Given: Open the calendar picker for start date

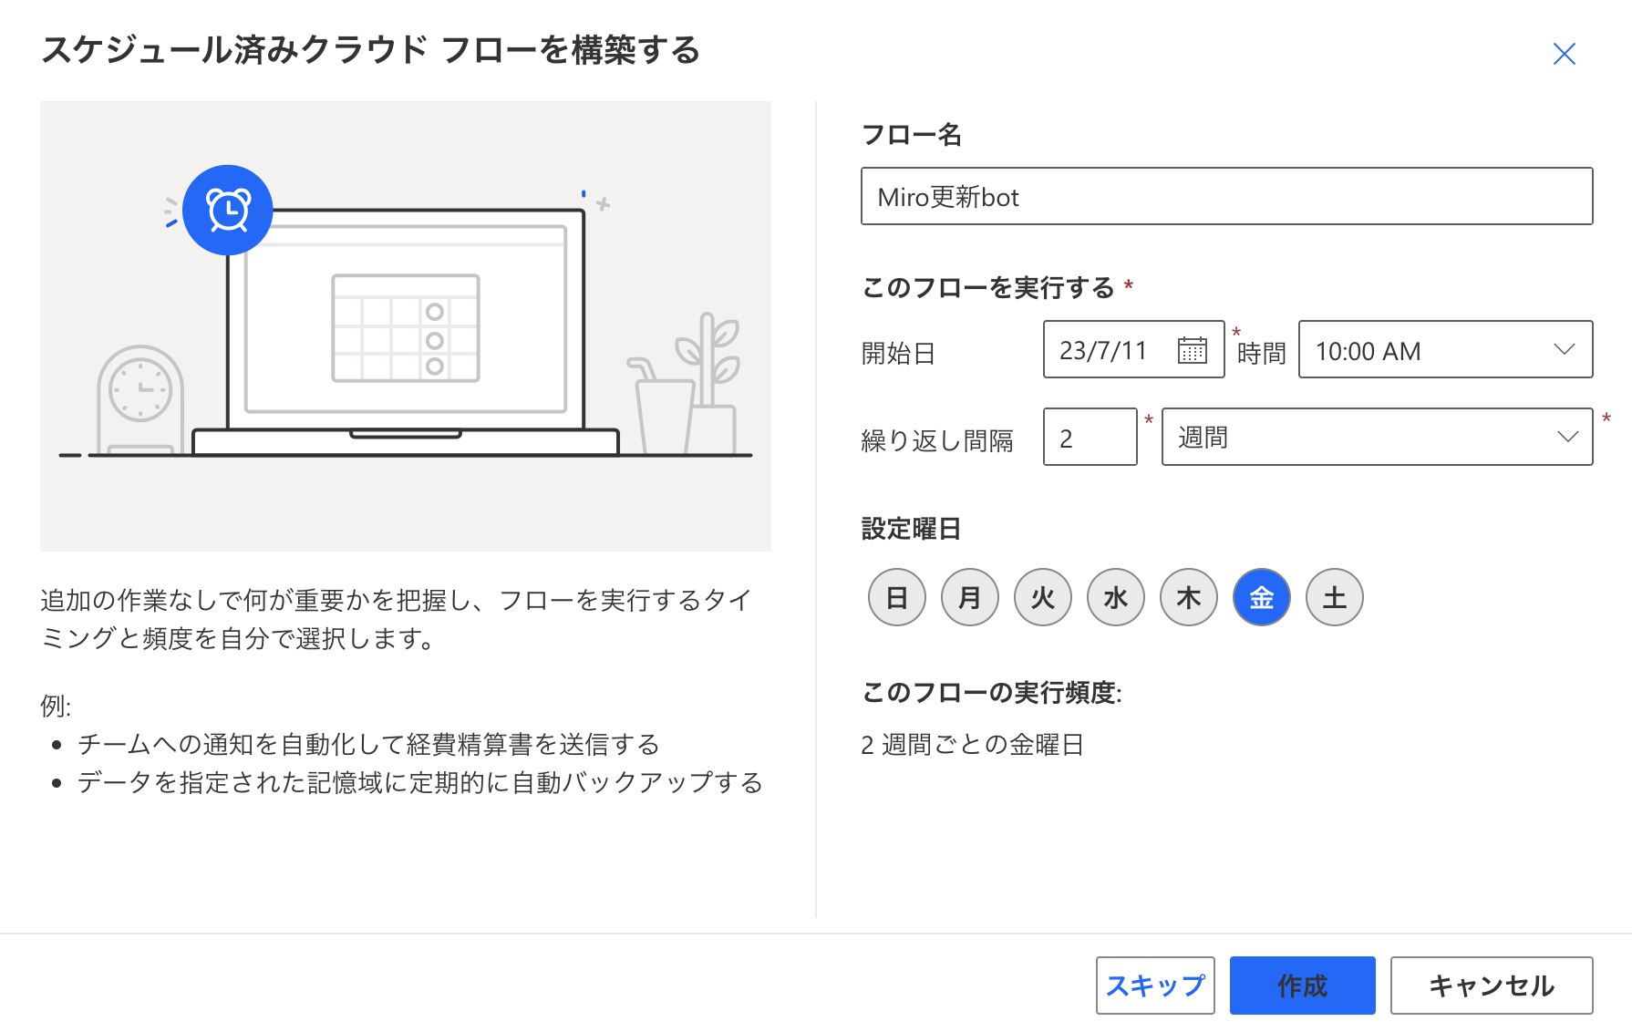Looking at the screenshot, I should (1192, 350).
